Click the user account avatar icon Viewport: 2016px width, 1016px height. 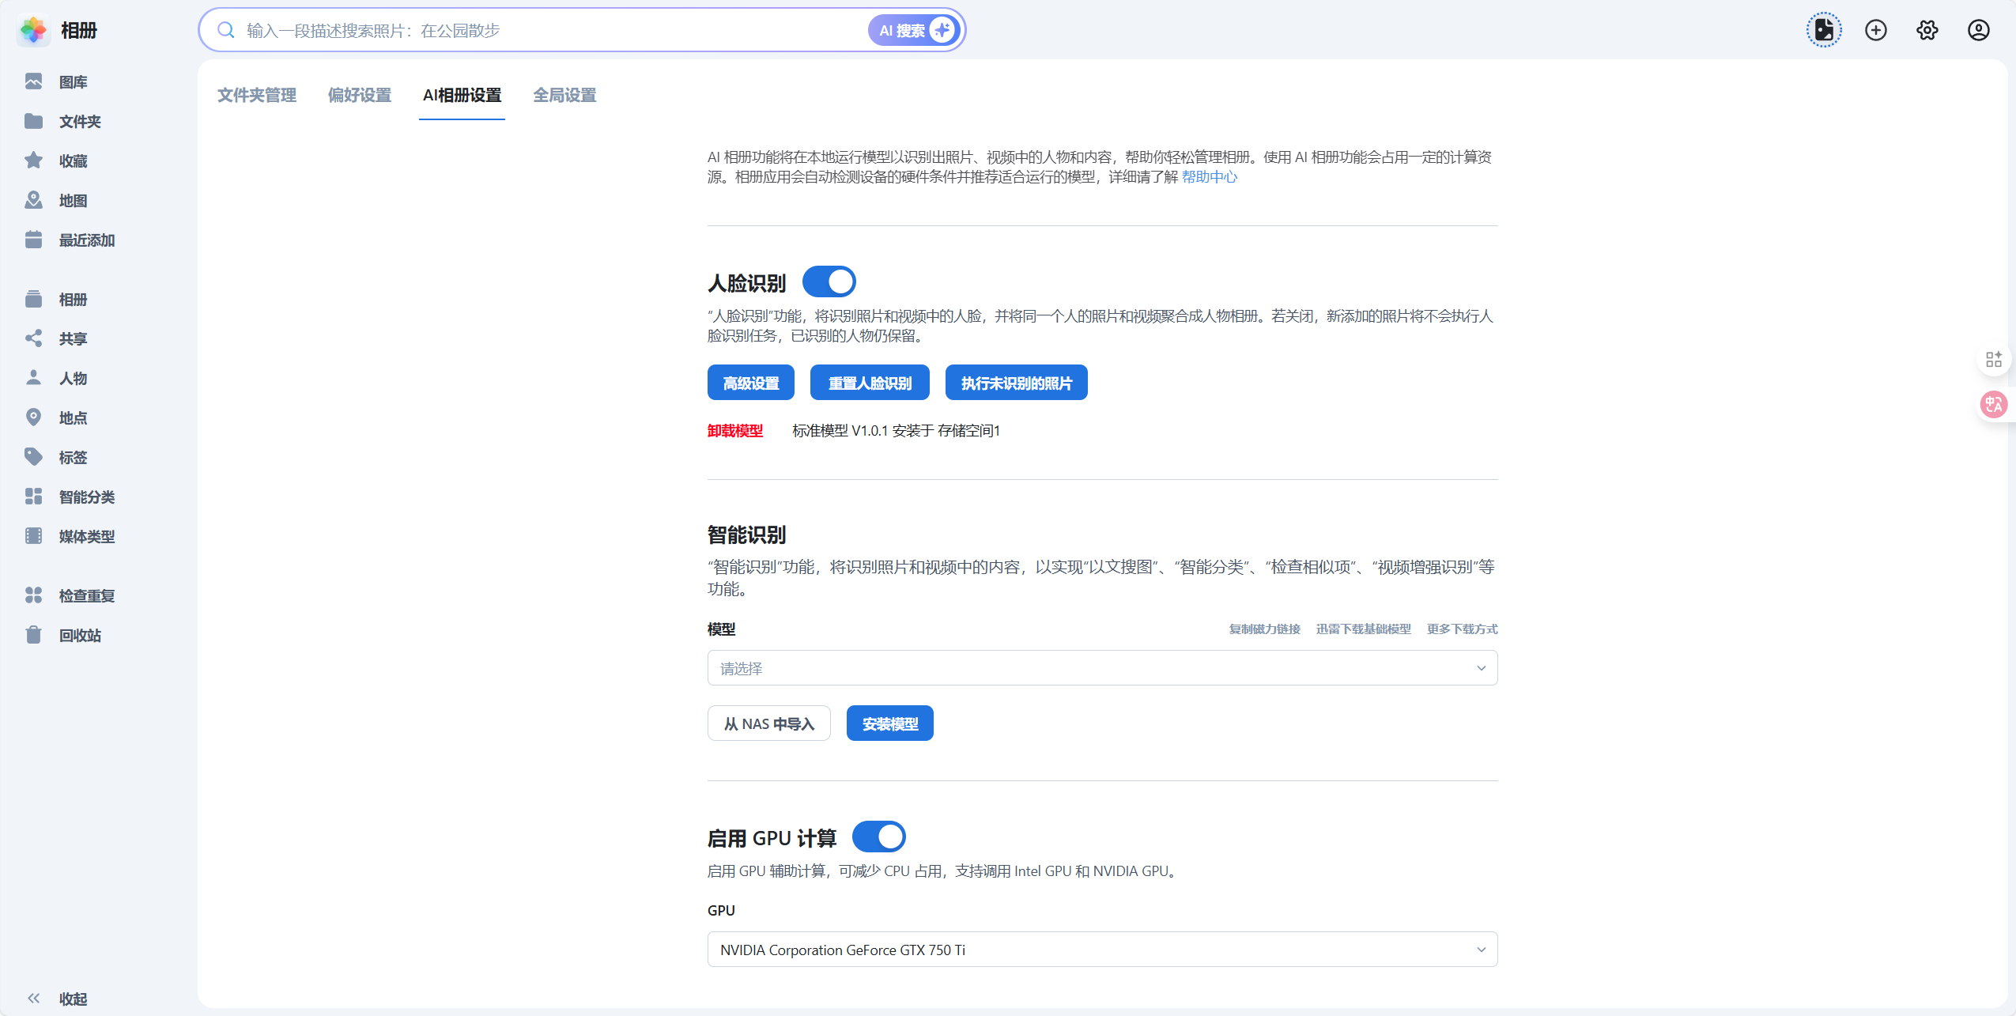1978,30
